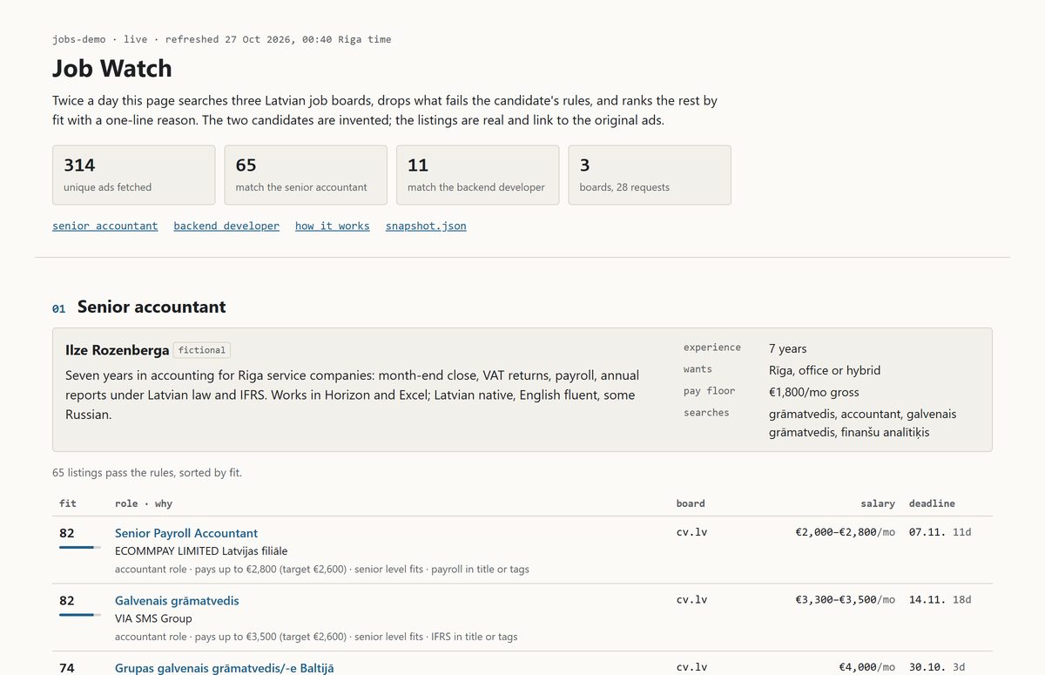
Task: Click the Job Watch page heading
Action: click(112, 69)
